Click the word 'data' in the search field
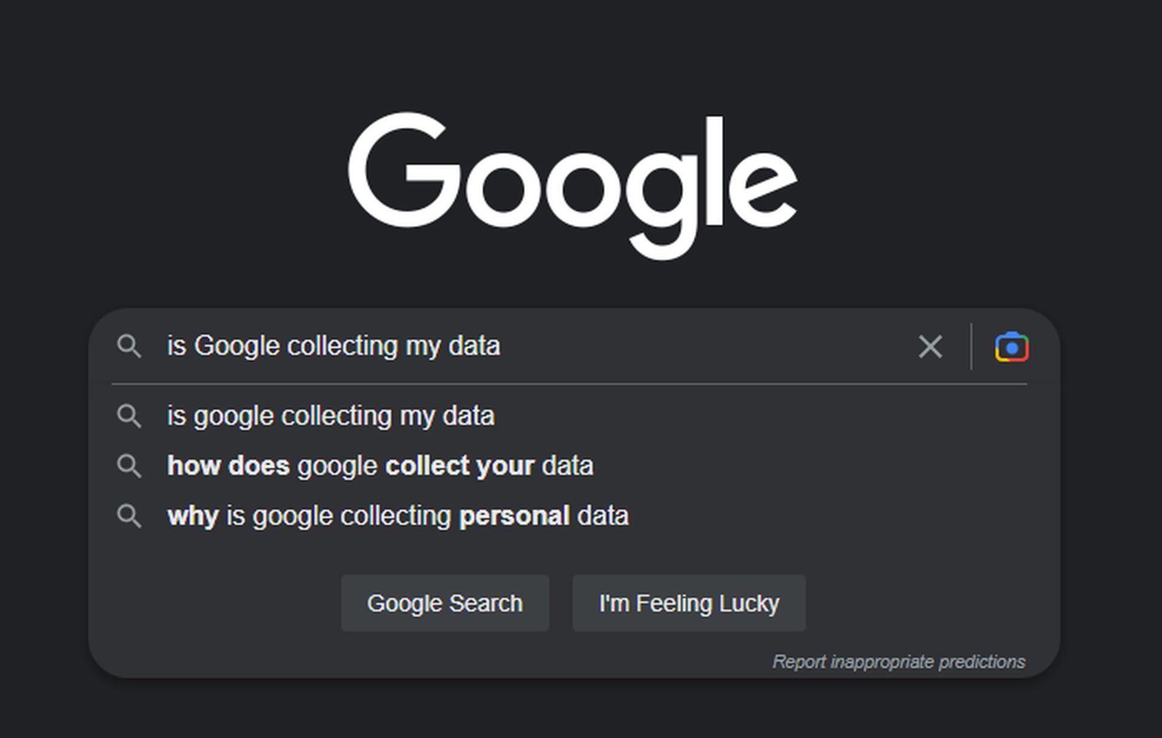The height and width of the screenshot is (738, 1162). click(x=474, y=346)
